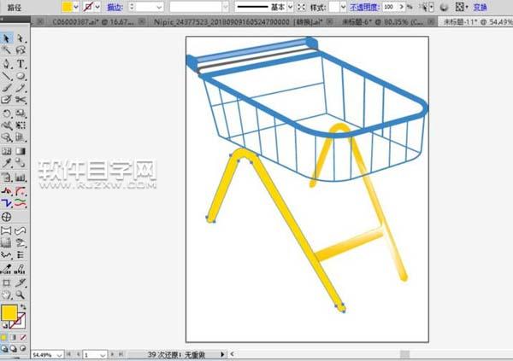The width and height of the screenshot is (513, 361).
Task: Set paint mode to solid Color
Action: coord(3,337)
